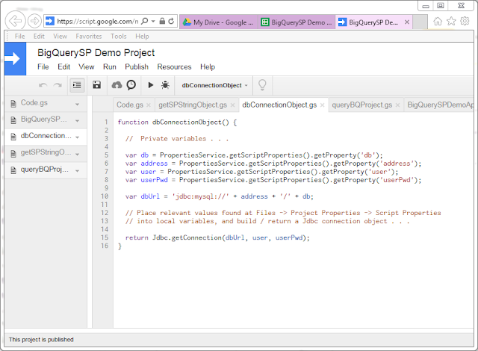478x351 pixels.
Task: Toggle the indent formatting button
Action: pos(77,85)
